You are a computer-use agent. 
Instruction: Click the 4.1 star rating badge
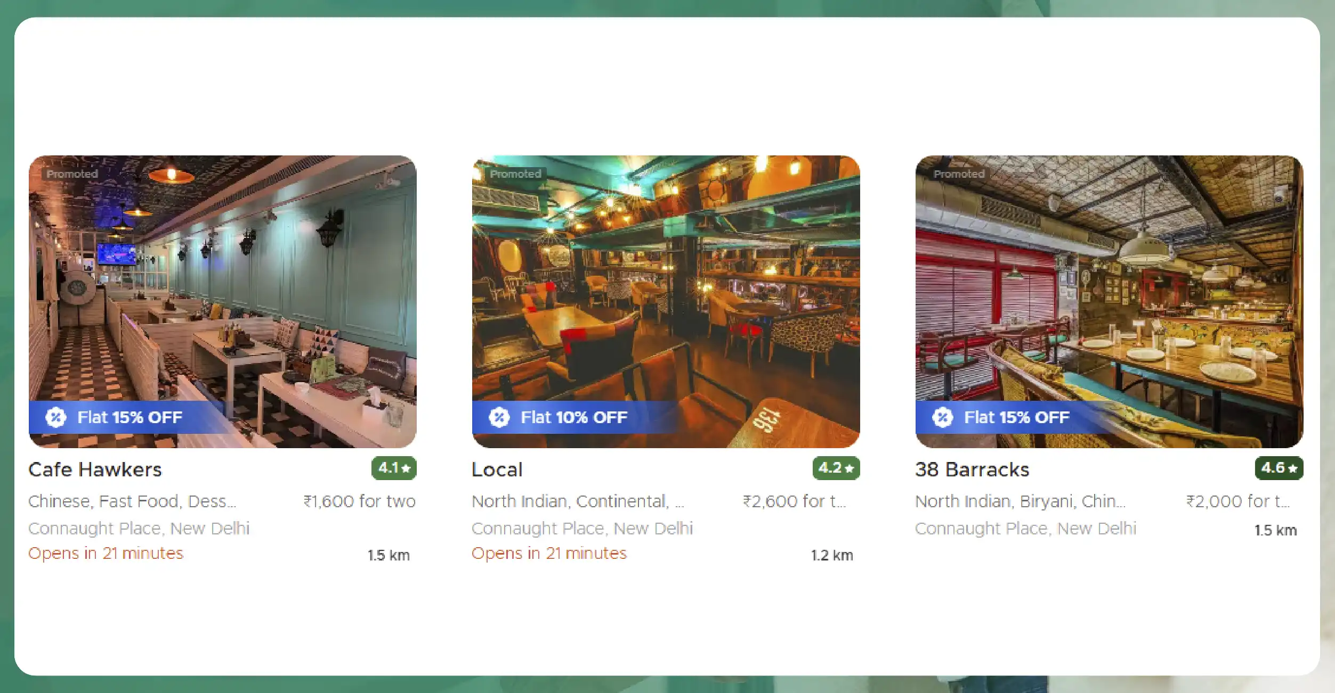tap(394, 468)
